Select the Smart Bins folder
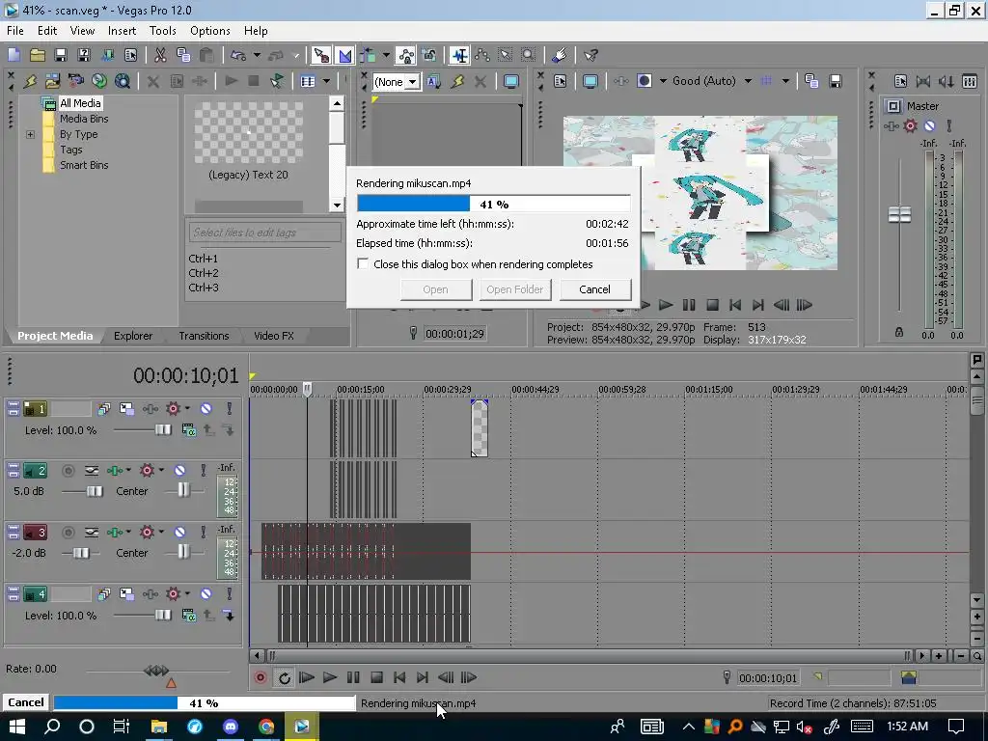 pos(84,165)
